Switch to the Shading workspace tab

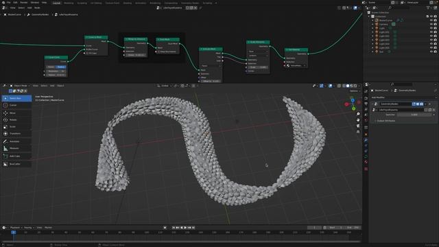click(x=128, y=3)
